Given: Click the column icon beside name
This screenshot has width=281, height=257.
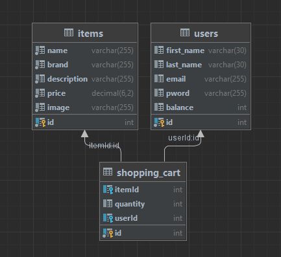Looking at the screenshot, I should pyautogui.click(x=40, y=50).
